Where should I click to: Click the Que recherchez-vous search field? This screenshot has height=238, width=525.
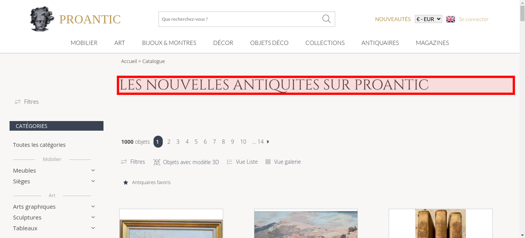coord(240,19)
